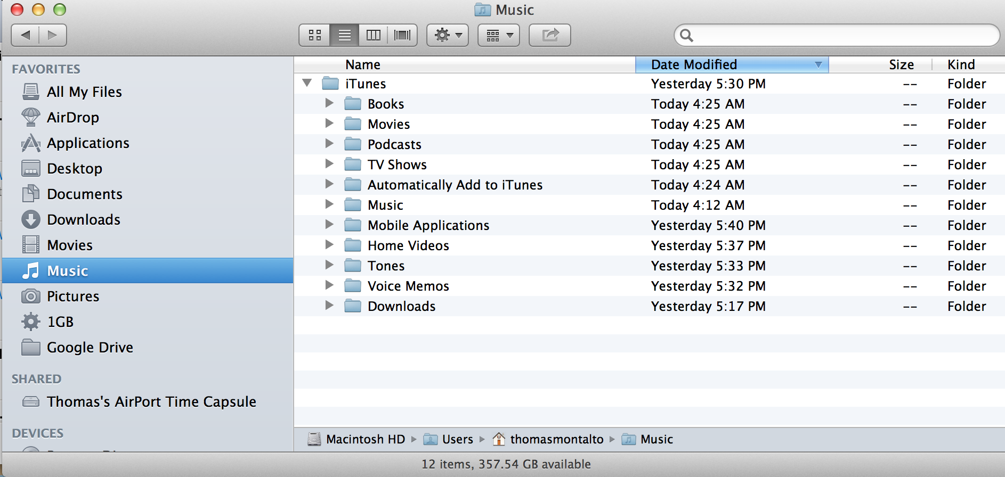Go to Users in path bar
The height and width of the screenshot is (477, 1005).
pos(448,439)
